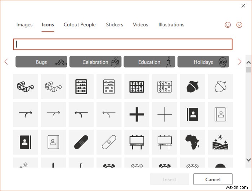Switch to the Images tab
The height and width of the screenshot is (191, 252).
[x=24, y=25]
